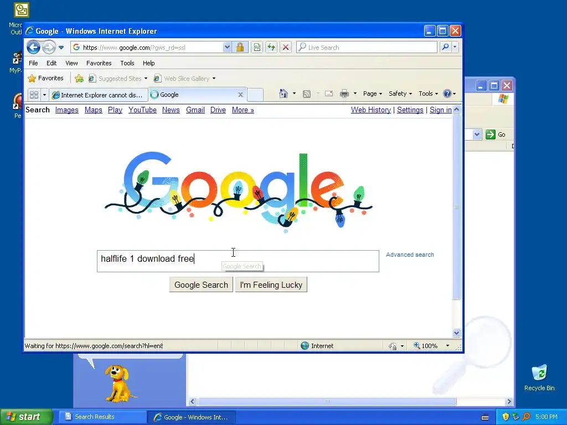Click the Go button in Search Results window
Screen dimensions: 567x425
[496, 134]
